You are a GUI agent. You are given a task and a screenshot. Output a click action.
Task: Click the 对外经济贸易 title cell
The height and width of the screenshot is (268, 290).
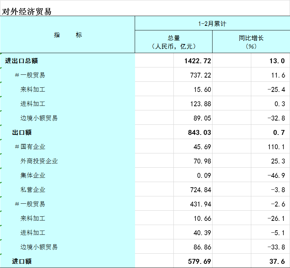27,11
